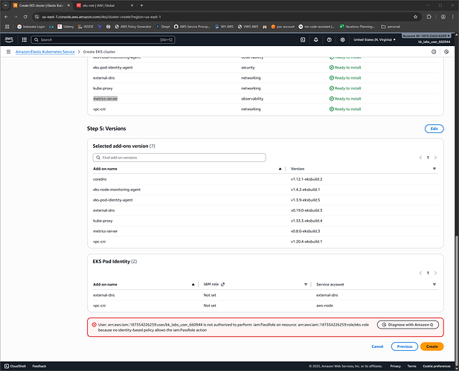Sort add-on versions by Add-on name
This screenshot has width=459, height=371.
click(280, 169)
